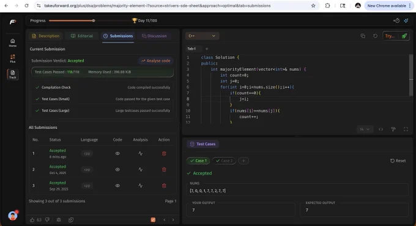Open analysis for submission 1
Viewport: 416px width, 226px height.
pos(140,153)
